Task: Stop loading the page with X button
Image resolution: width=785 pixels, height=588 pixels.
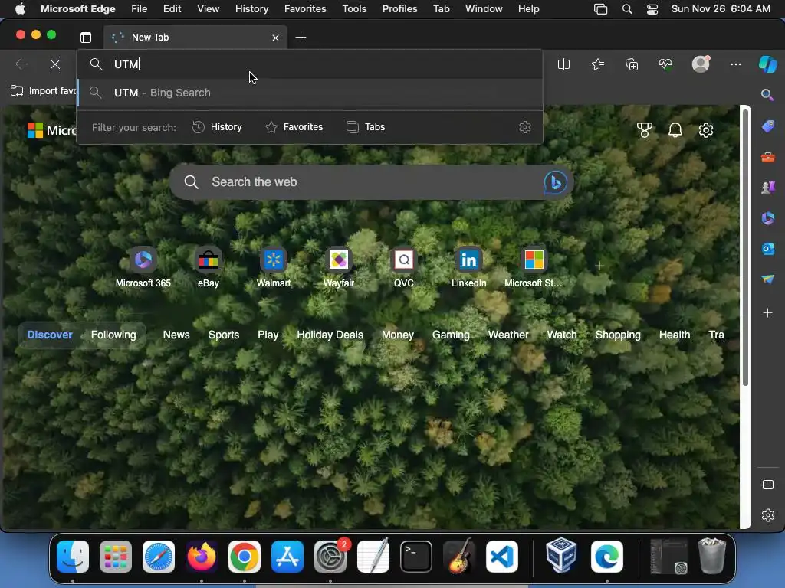Action: tap(55, 64)
